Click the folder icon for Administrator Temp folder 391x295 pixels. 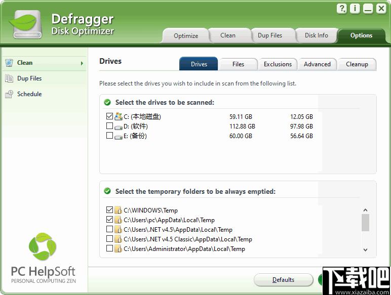coord(118,248)
